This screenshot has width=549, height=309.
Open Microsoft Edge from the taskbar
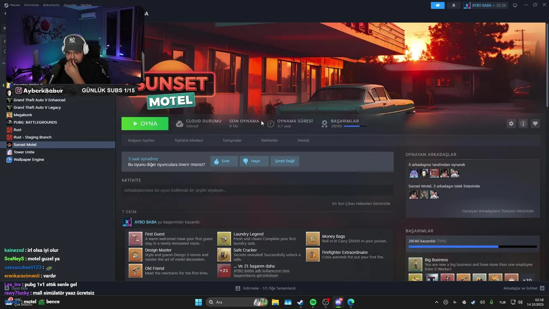[x=351, y=302]
